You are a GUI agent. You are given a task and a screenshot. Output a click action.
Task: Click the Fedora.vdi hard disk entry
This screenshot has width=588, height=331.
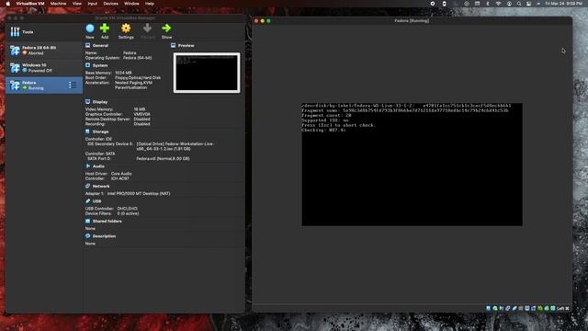click(x=163, y=159)
